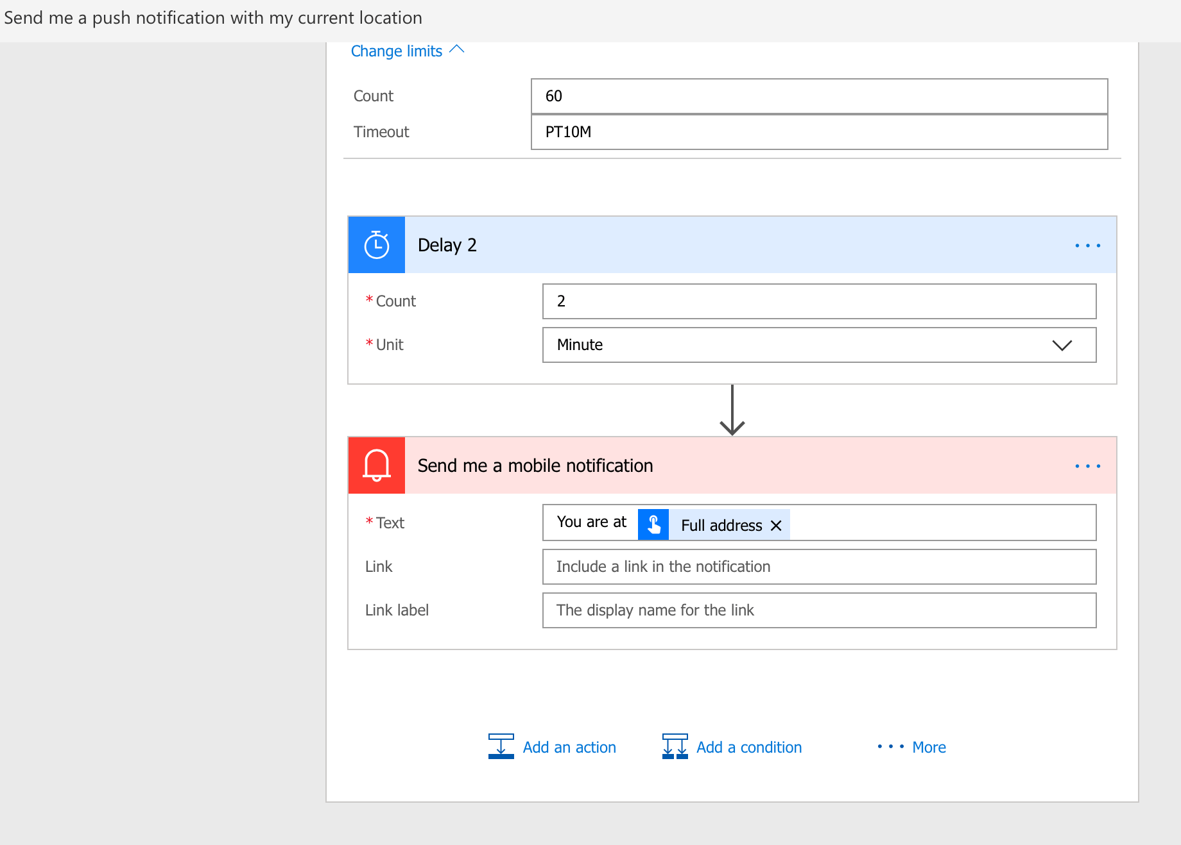1181x845 pixels.
Task: Click the Add an action link
Action: tap(569, 748)
